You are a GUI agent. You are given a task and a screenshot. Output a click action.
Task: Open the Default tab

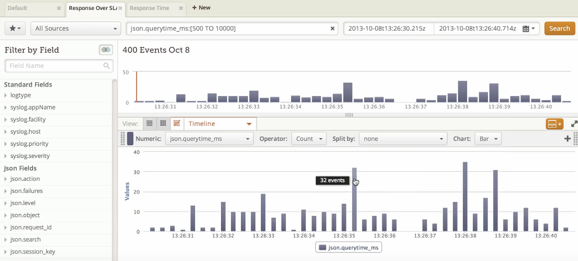point(17,8)
